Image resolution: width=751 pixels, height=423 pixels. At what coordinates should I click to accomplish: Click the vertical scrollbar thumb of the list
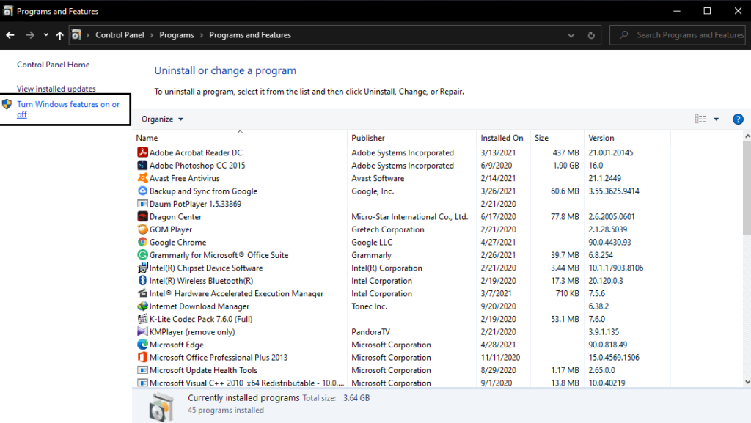click(x=747, y=188)
